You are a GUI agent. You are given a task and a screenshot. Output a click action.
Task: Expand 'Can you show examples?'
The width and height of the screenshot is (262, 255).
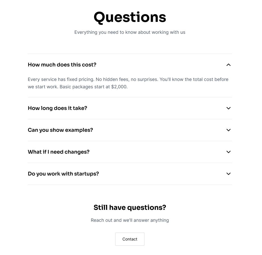pyautogui.click(x=60, y=130)
